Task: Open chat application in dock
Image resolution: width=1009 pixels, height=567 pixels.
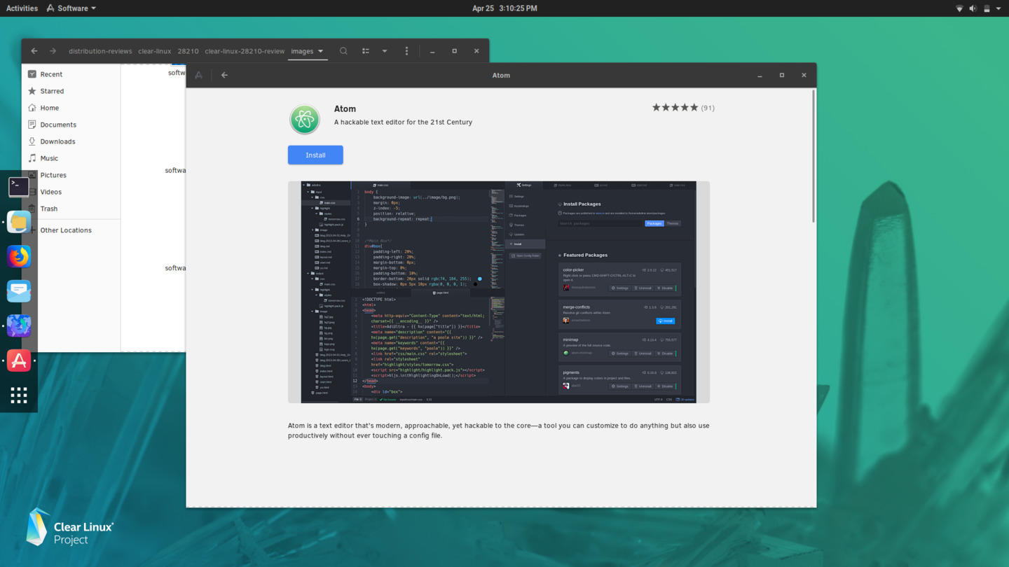Action: coord(19,291)
